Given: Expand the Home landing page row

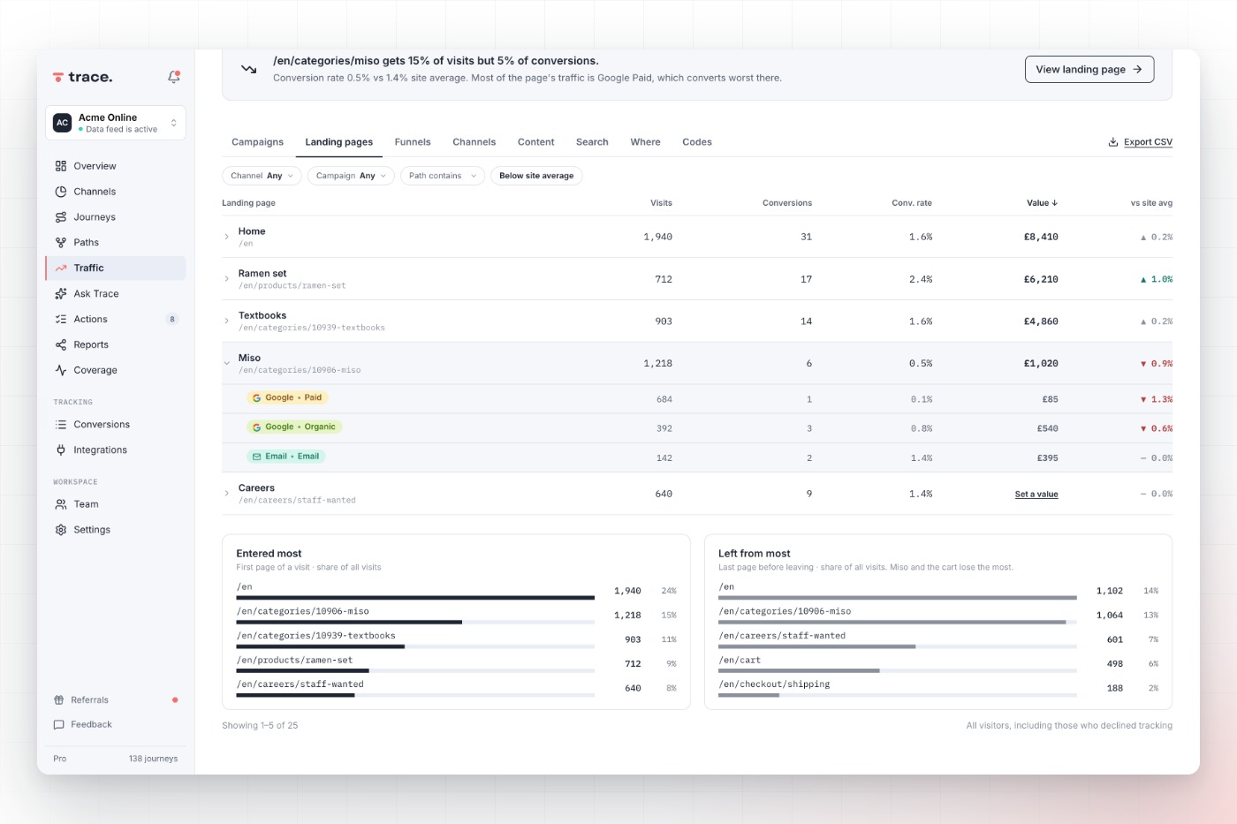Looking at the screenshot, I should pyautogui.click(x=227, y=237).
